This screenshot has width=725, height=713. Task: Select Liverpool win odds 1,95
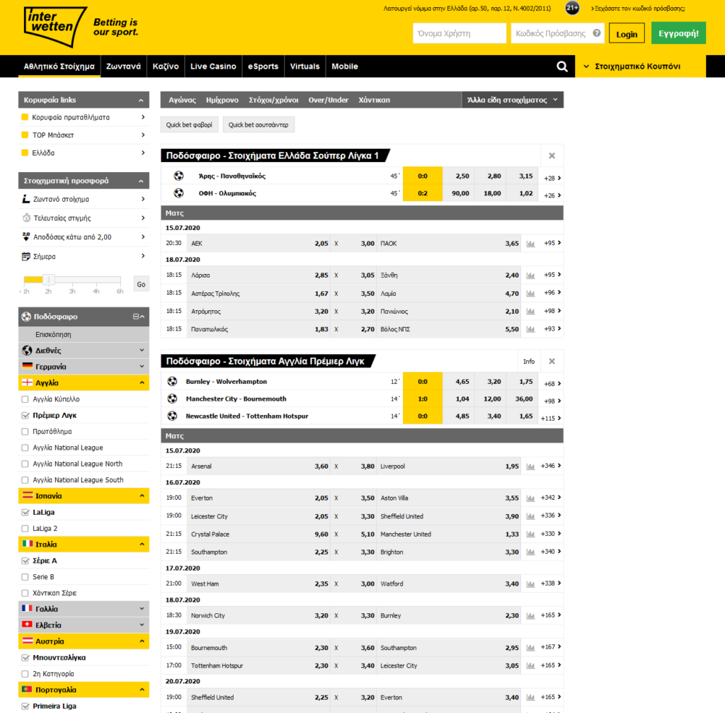pyautogui.click(x=512, y=467)
